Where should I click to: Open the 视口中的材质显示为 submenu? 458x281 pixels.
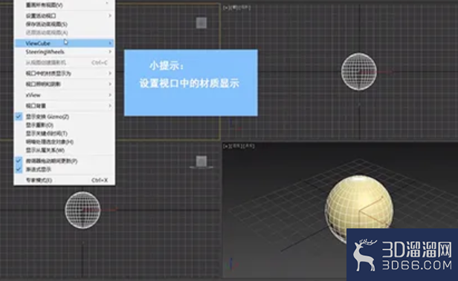[64, 73]
